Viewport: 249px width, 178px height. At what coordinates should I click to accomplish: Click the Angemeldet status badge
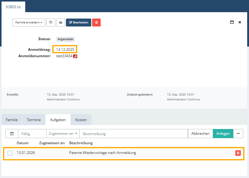click(65, 39)
